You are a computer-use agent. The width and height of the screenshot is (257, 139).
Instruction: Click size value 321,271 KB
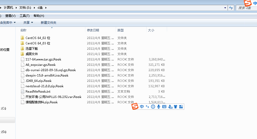pyautogui.click(x=157, y=65)
